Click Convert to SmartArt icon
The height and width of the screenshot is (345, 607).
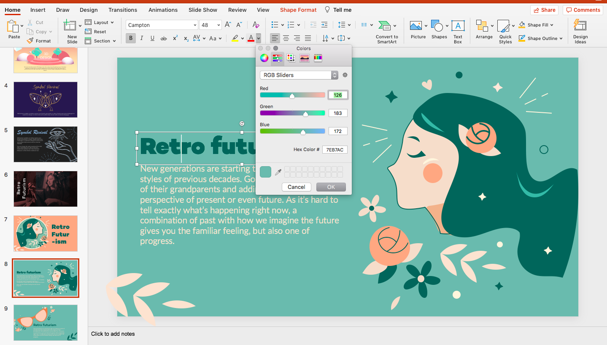click(384, 26)
